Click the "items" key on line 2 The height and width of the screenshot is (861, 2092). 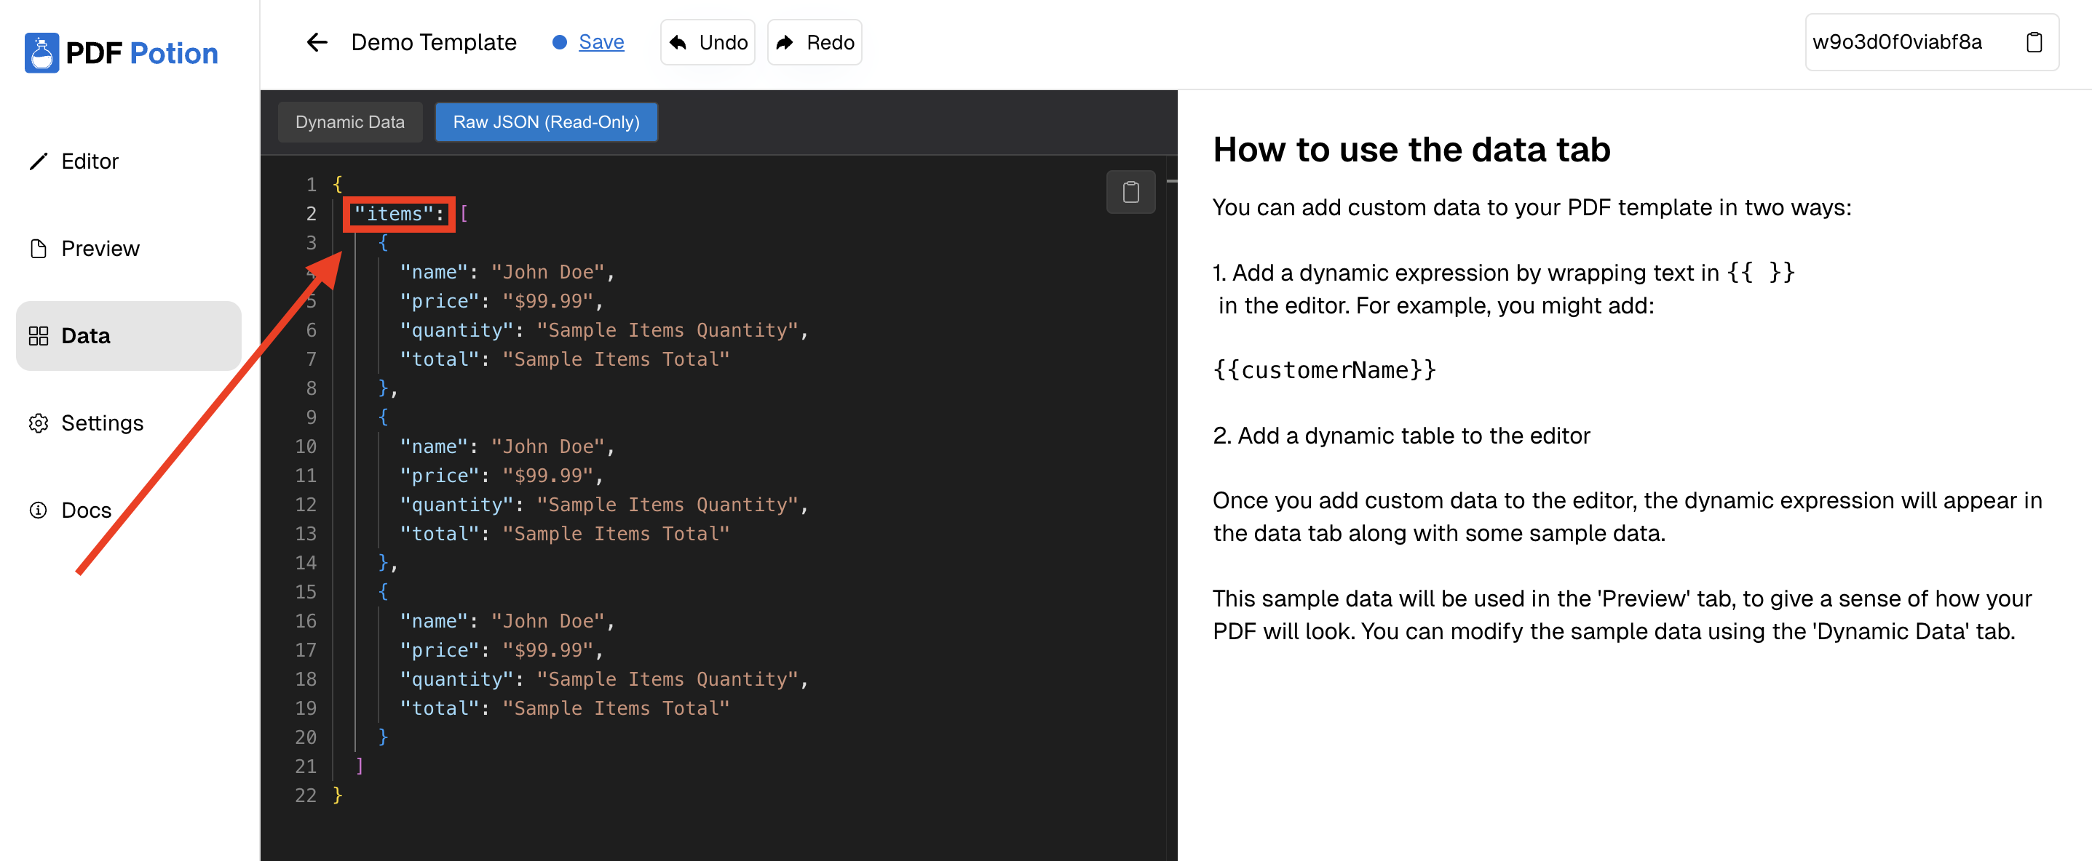pos(394,213)
